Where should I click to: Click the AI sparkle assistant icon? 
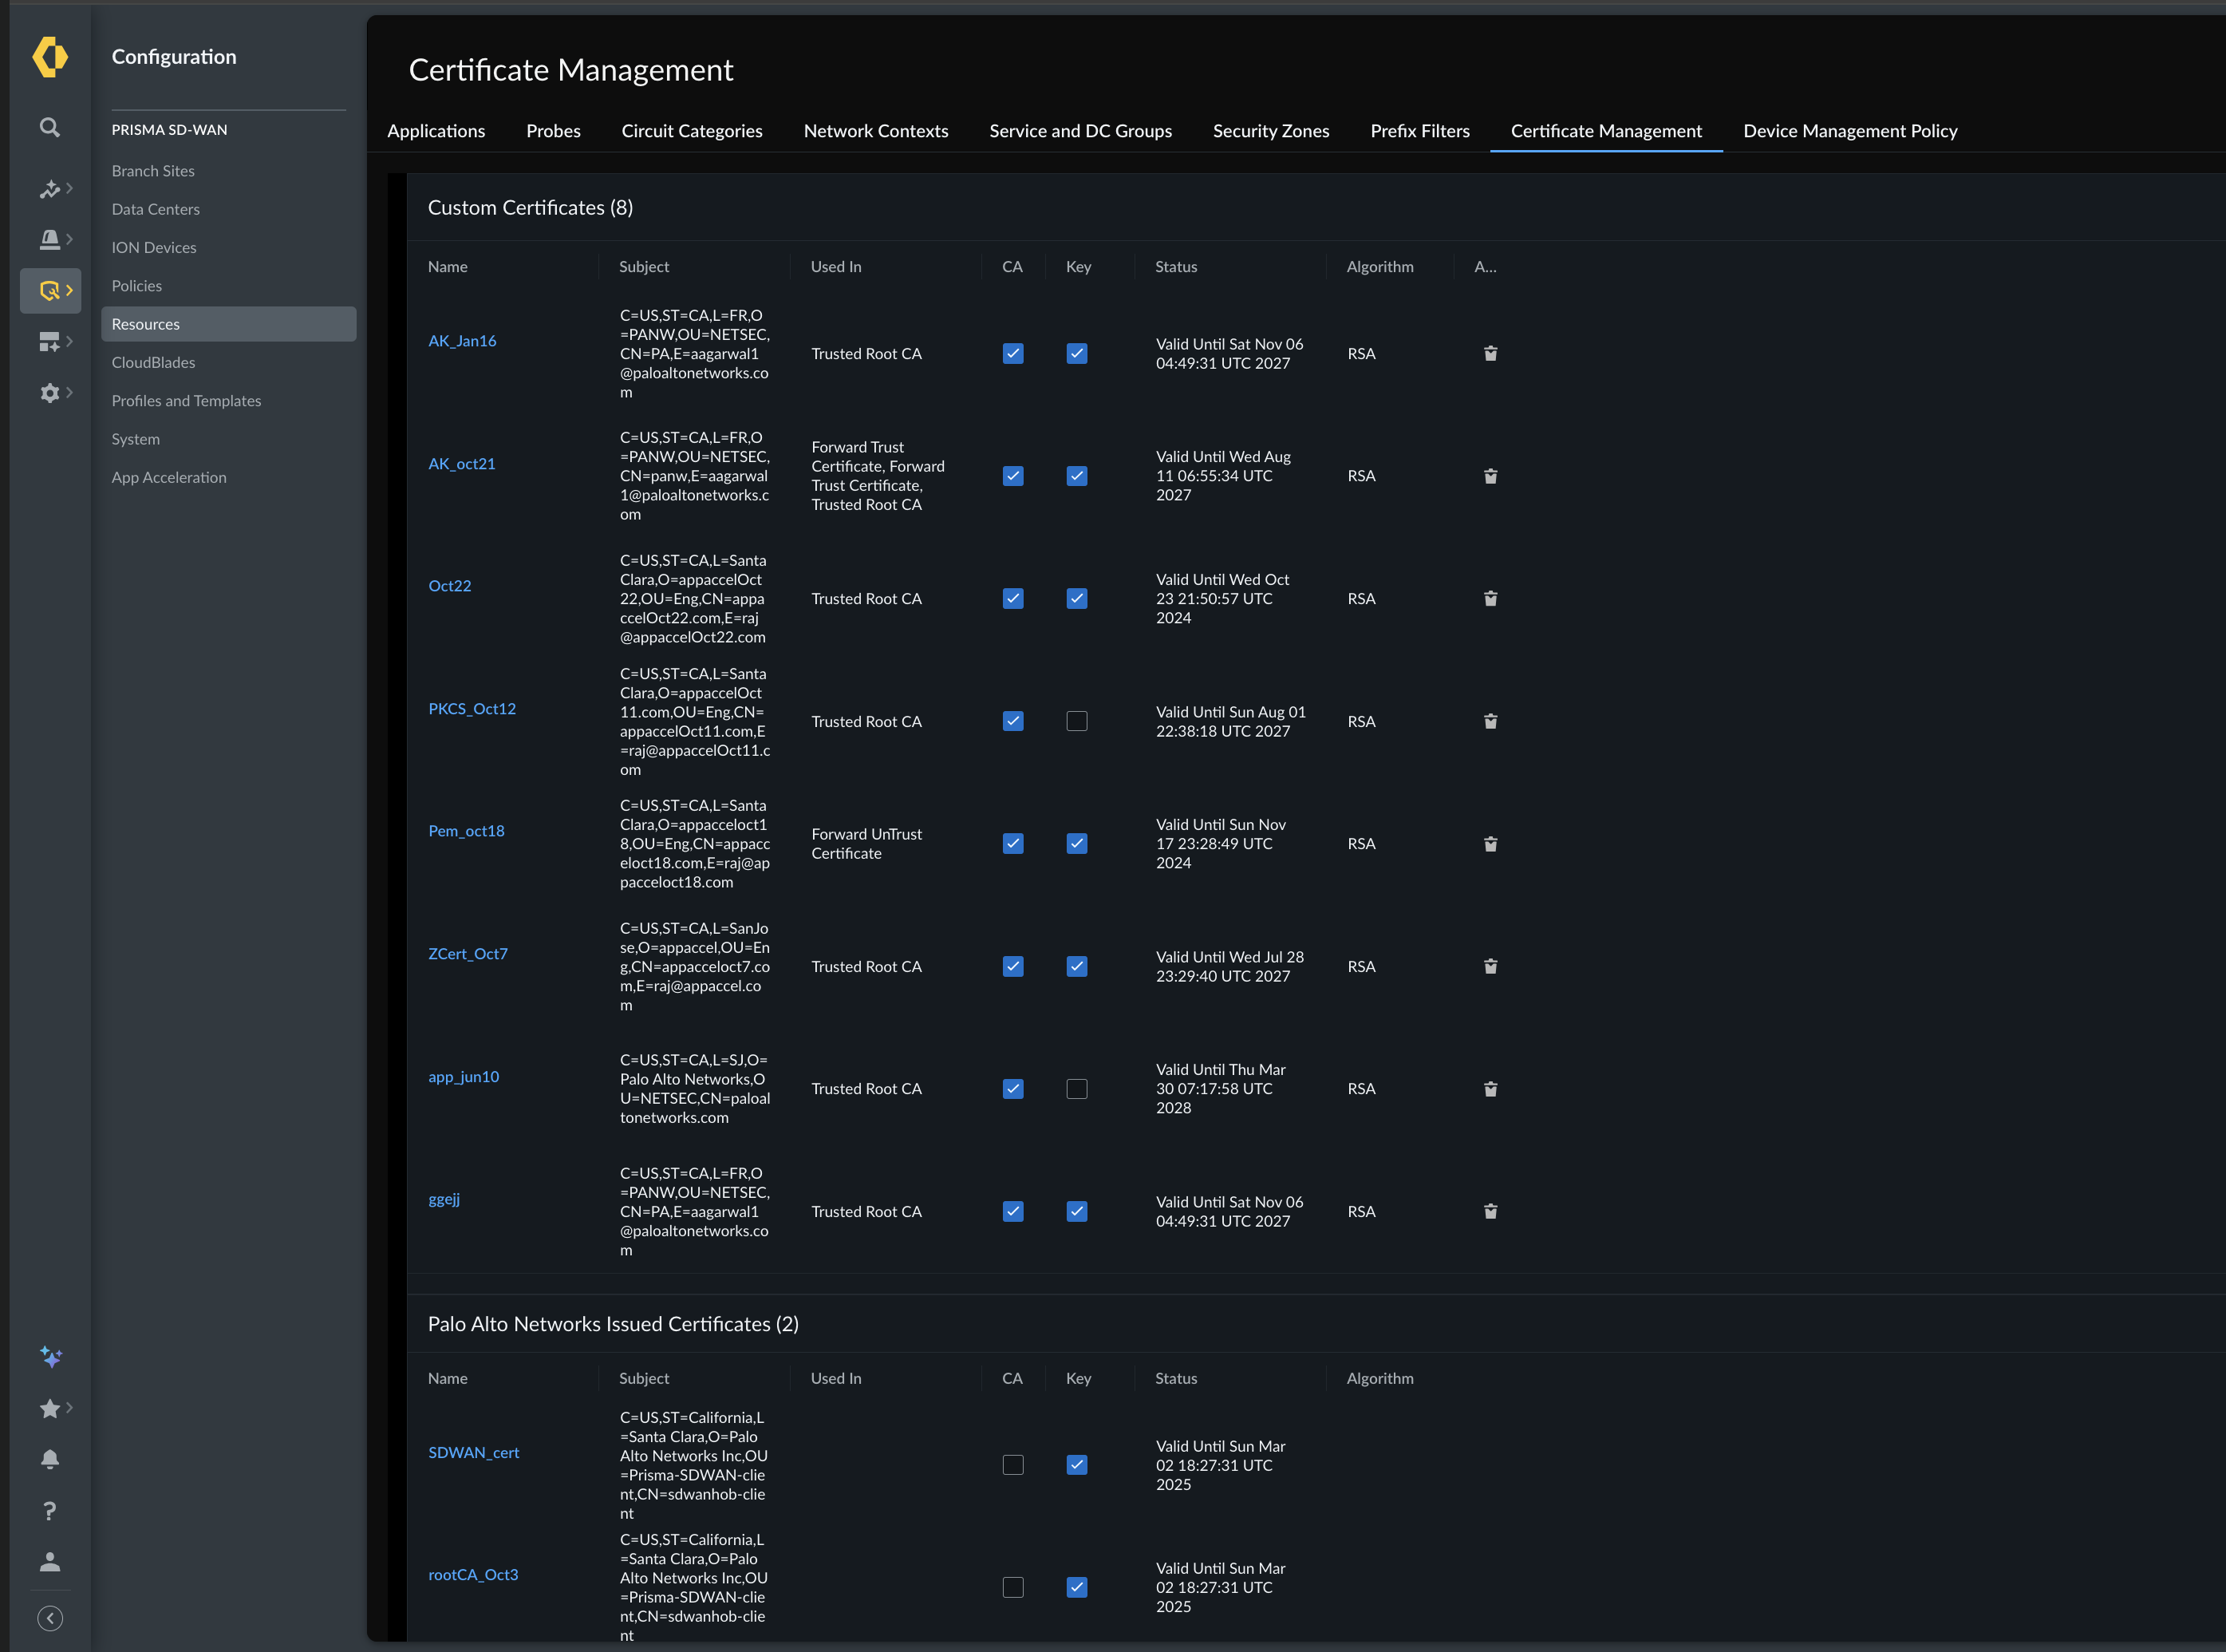[50, 1356]
